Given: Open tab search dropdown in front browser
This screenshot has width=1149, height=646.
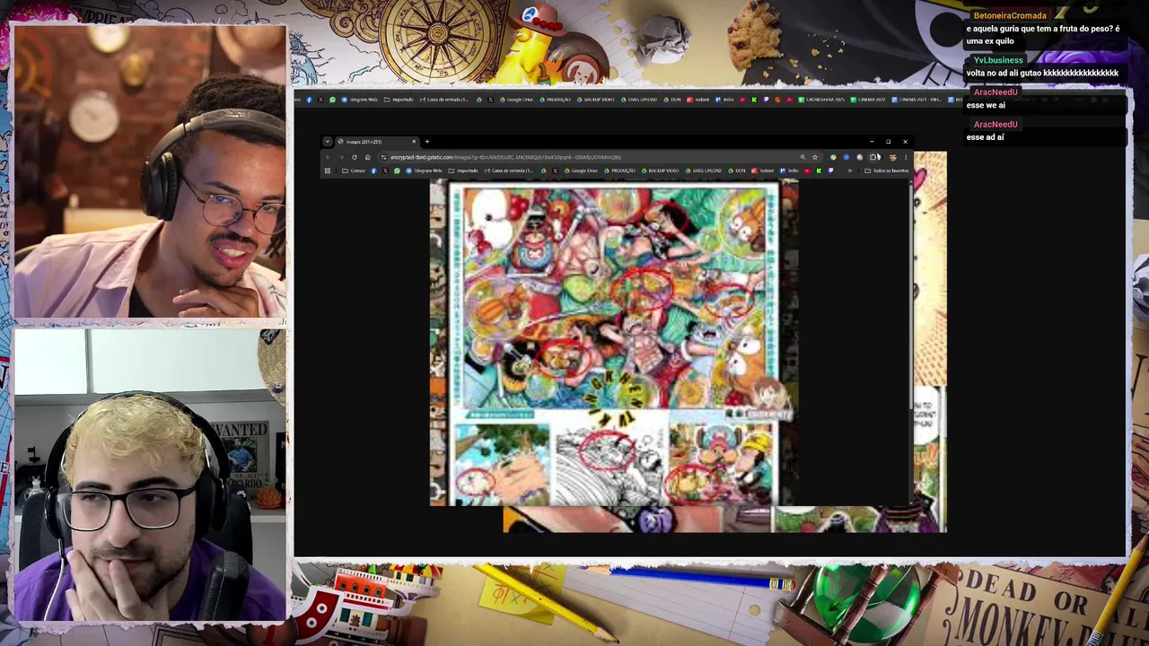Looking at the screenshot, I should tap(328, 142).
